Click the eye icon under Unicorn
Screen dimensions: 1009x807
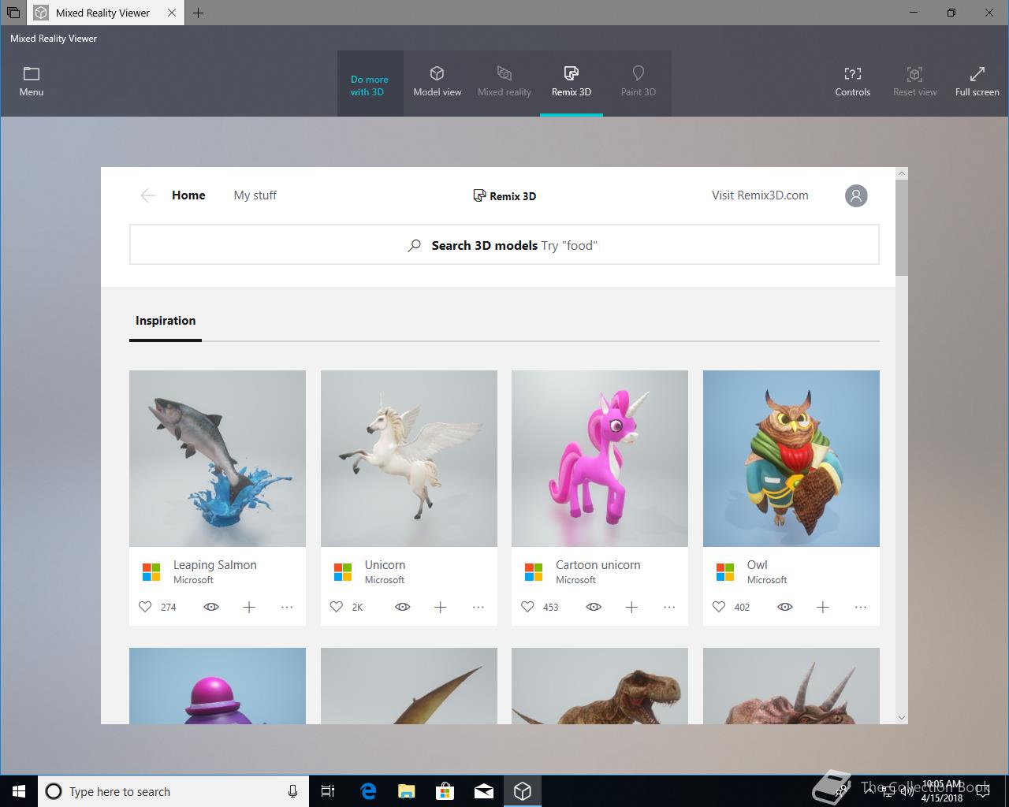tap(403, 607)
